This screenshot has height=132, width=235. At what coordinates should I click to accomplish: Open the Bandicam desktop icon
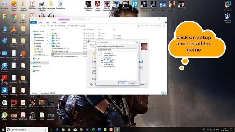click(x=32, y=104)
